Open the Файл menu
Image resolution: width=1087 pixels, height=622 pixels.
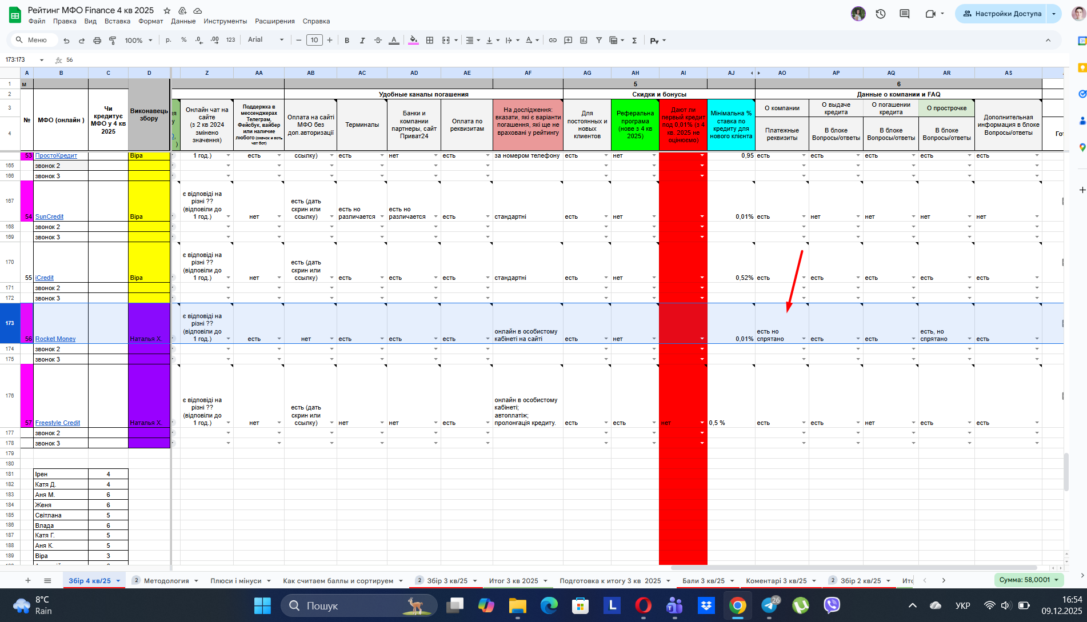point(37,21)
